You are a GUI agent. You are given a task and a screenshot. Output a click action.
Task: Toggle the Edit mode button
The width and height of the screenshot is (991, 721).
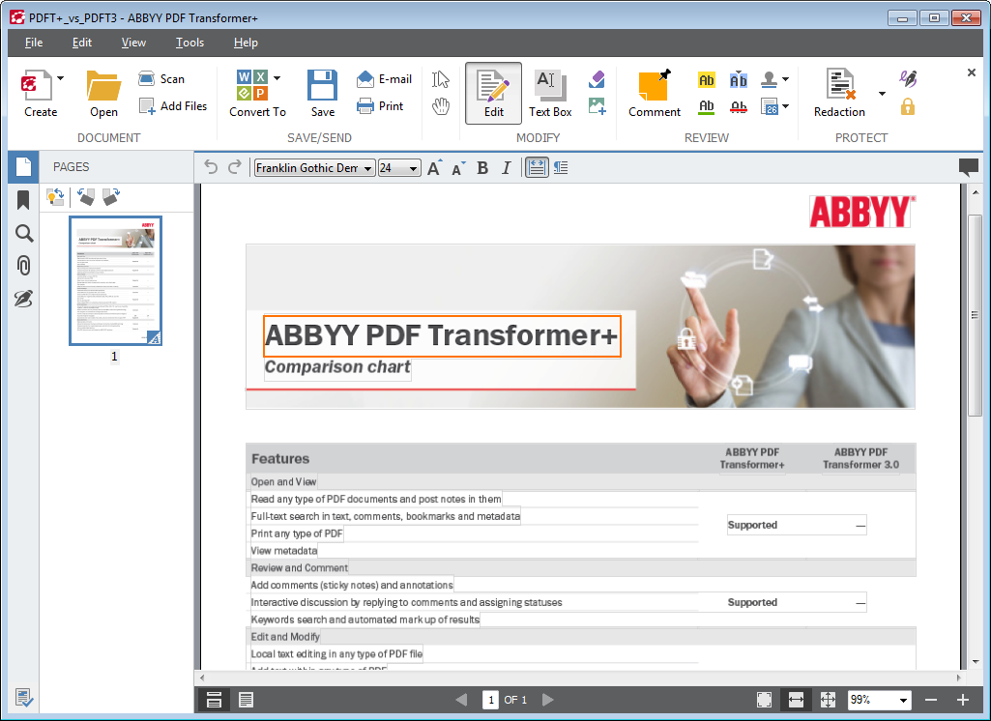(493, 94)
